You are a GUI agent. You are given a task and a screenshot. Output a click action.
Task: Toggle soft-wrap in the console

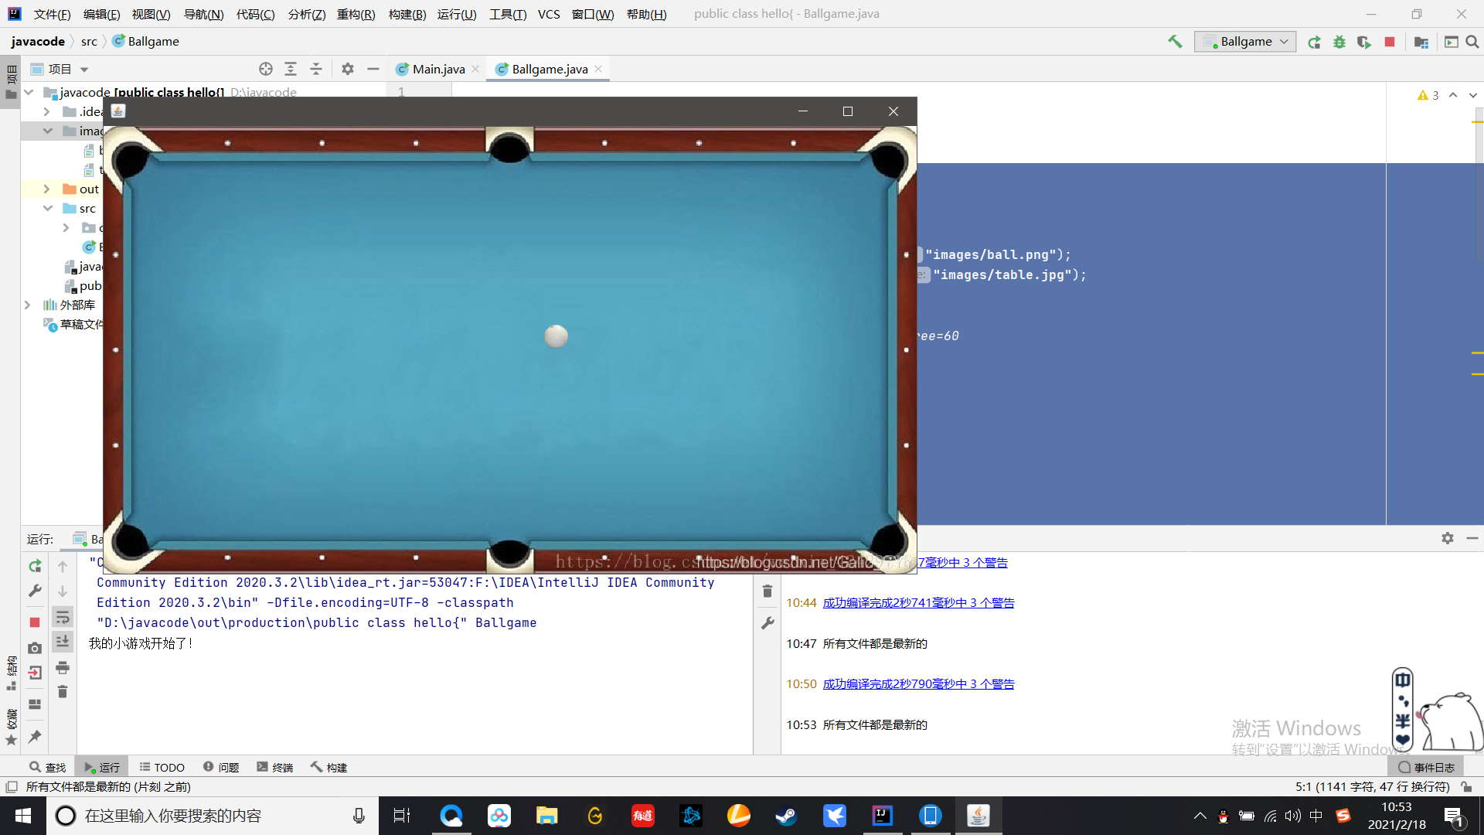coord(63,617)
